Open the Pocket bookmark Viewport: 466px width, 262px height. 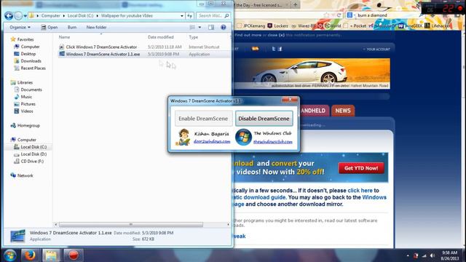pos(358,26)
